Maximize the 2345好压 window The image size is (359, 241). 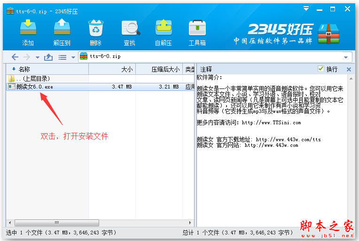click(333, 9)
